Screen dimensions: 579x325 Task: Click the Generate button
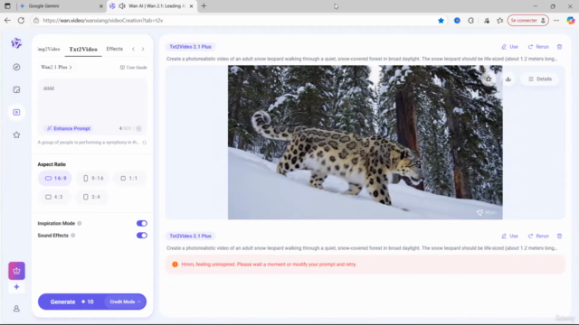click(x=71, y=302)
